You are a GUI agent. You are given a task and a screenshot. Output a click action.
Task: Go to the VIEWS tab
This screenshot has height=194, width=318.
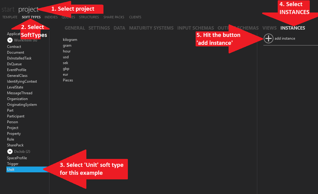coord(269,28)
